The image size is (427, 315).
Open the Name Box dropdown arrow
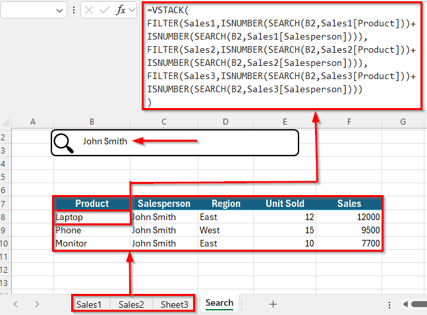point(59,11)
